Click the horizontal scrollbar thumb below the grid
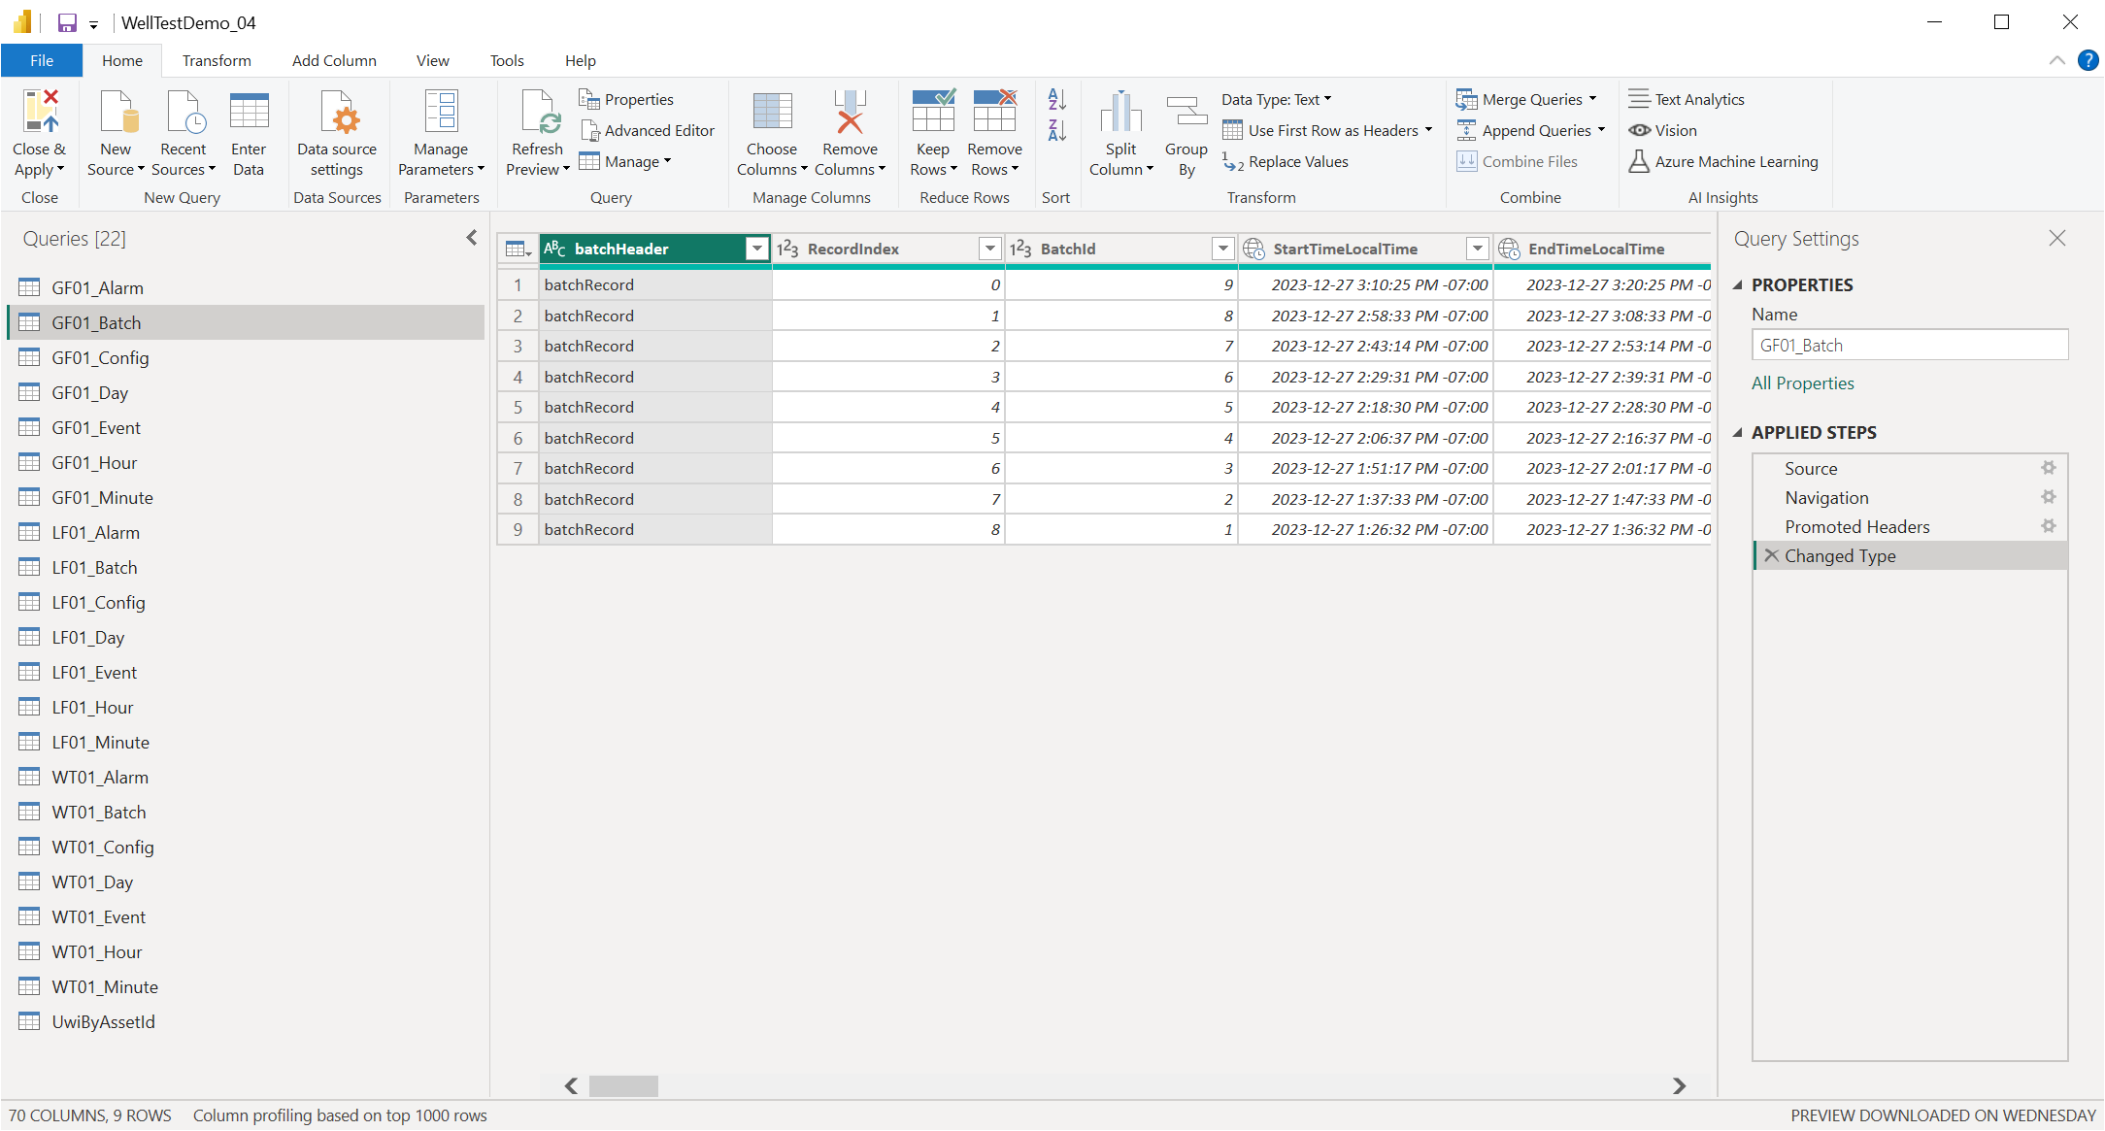Viewport: 2105px width, 1131px height. point(623,1085)
